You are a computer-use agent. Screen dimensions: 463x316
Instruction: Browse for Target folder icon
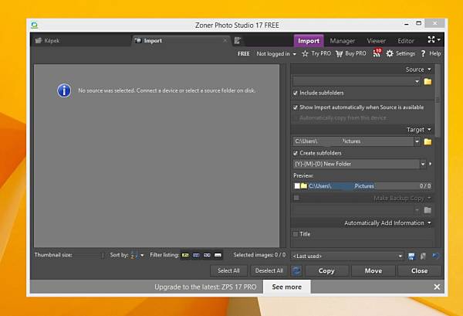click(428, 141)
